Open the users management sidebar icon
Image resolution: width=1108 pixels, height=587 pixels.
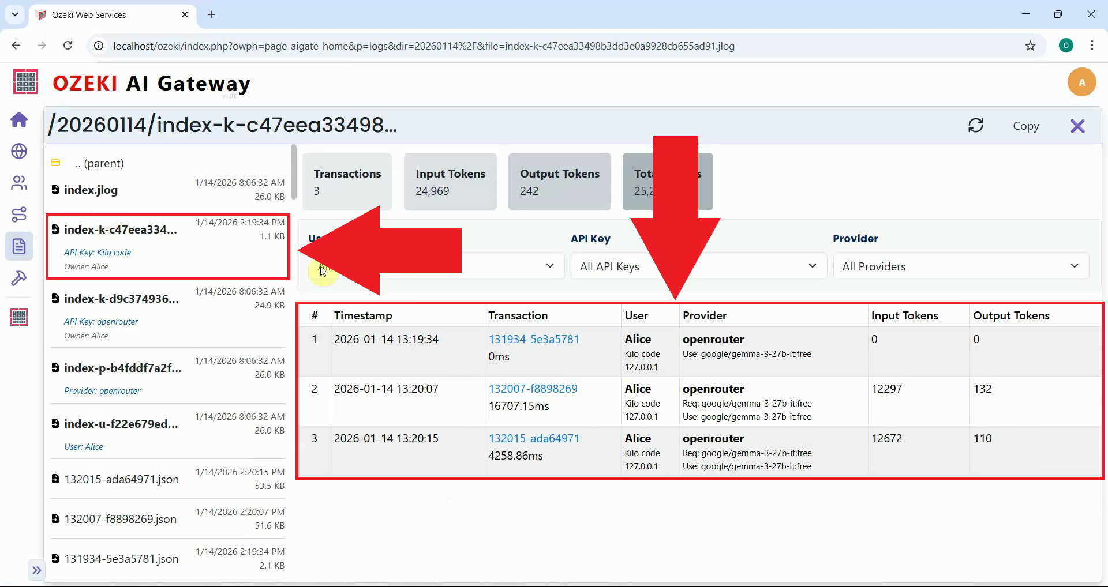(x=19, y=183)
